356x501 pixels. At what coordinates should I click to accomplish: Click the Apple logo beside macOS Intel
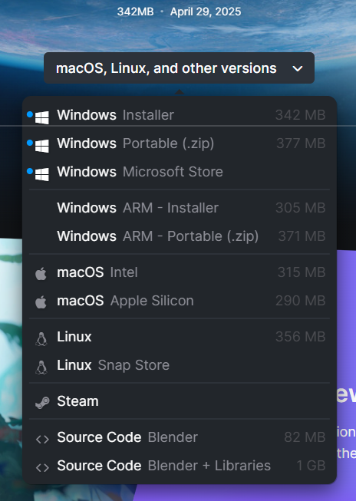tap(41, 274)
